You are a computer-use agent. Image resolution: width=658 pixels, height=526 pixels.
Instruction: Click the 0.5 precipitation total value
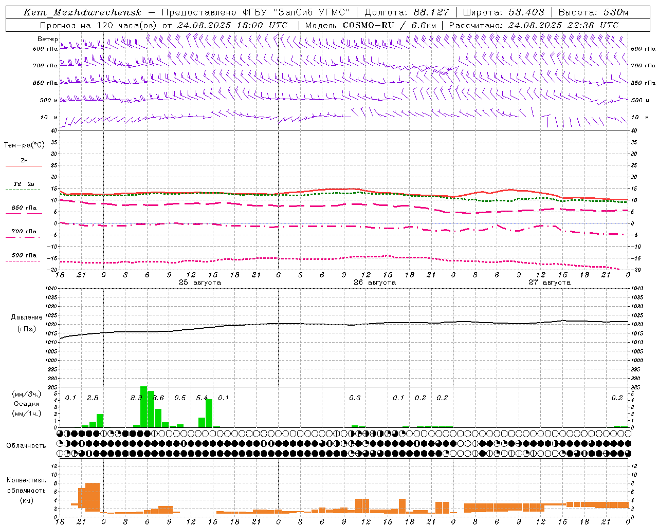coord(180,398)
